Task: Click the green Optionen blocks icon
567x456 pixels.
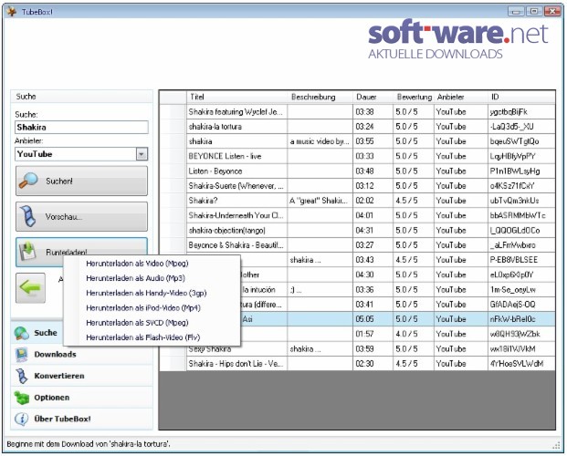Action: click(22, 398)
